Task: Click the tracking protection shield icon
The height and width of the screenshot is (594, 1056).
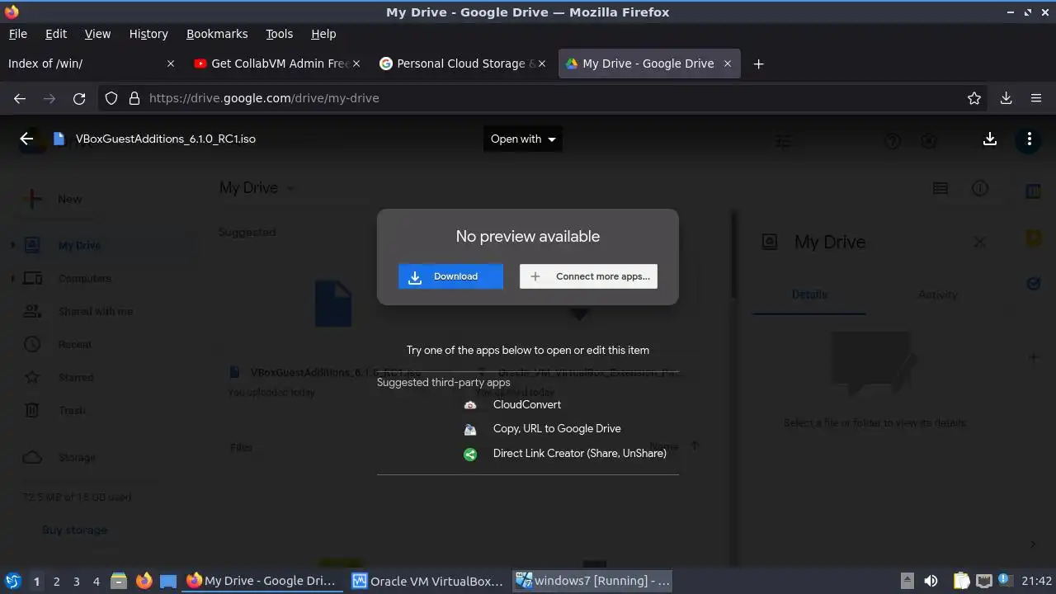Action: click(x=111, y=98)
